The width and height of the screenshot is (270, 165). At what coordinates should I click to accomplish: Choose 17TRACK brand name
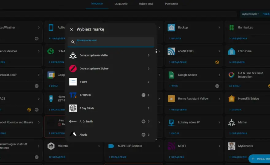point(85,95)
